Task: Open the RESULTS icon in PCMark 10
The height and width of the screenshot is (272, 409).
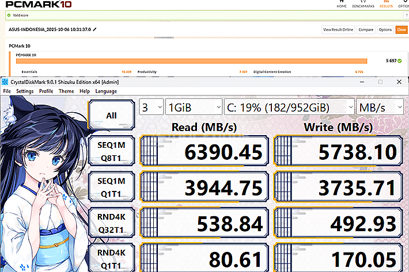Action: pyautogui.click(x=386, y=4)
